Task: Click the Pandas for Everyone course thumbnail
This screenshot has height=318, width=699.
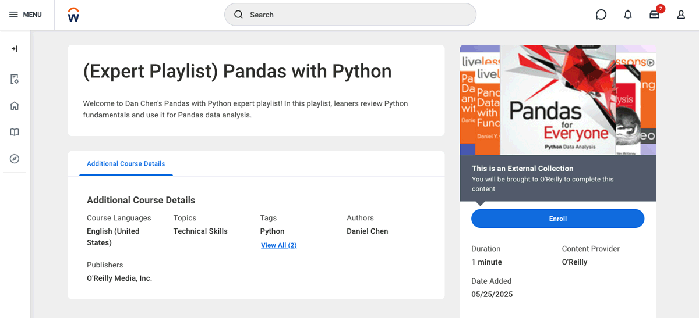Action: point(557,100)
